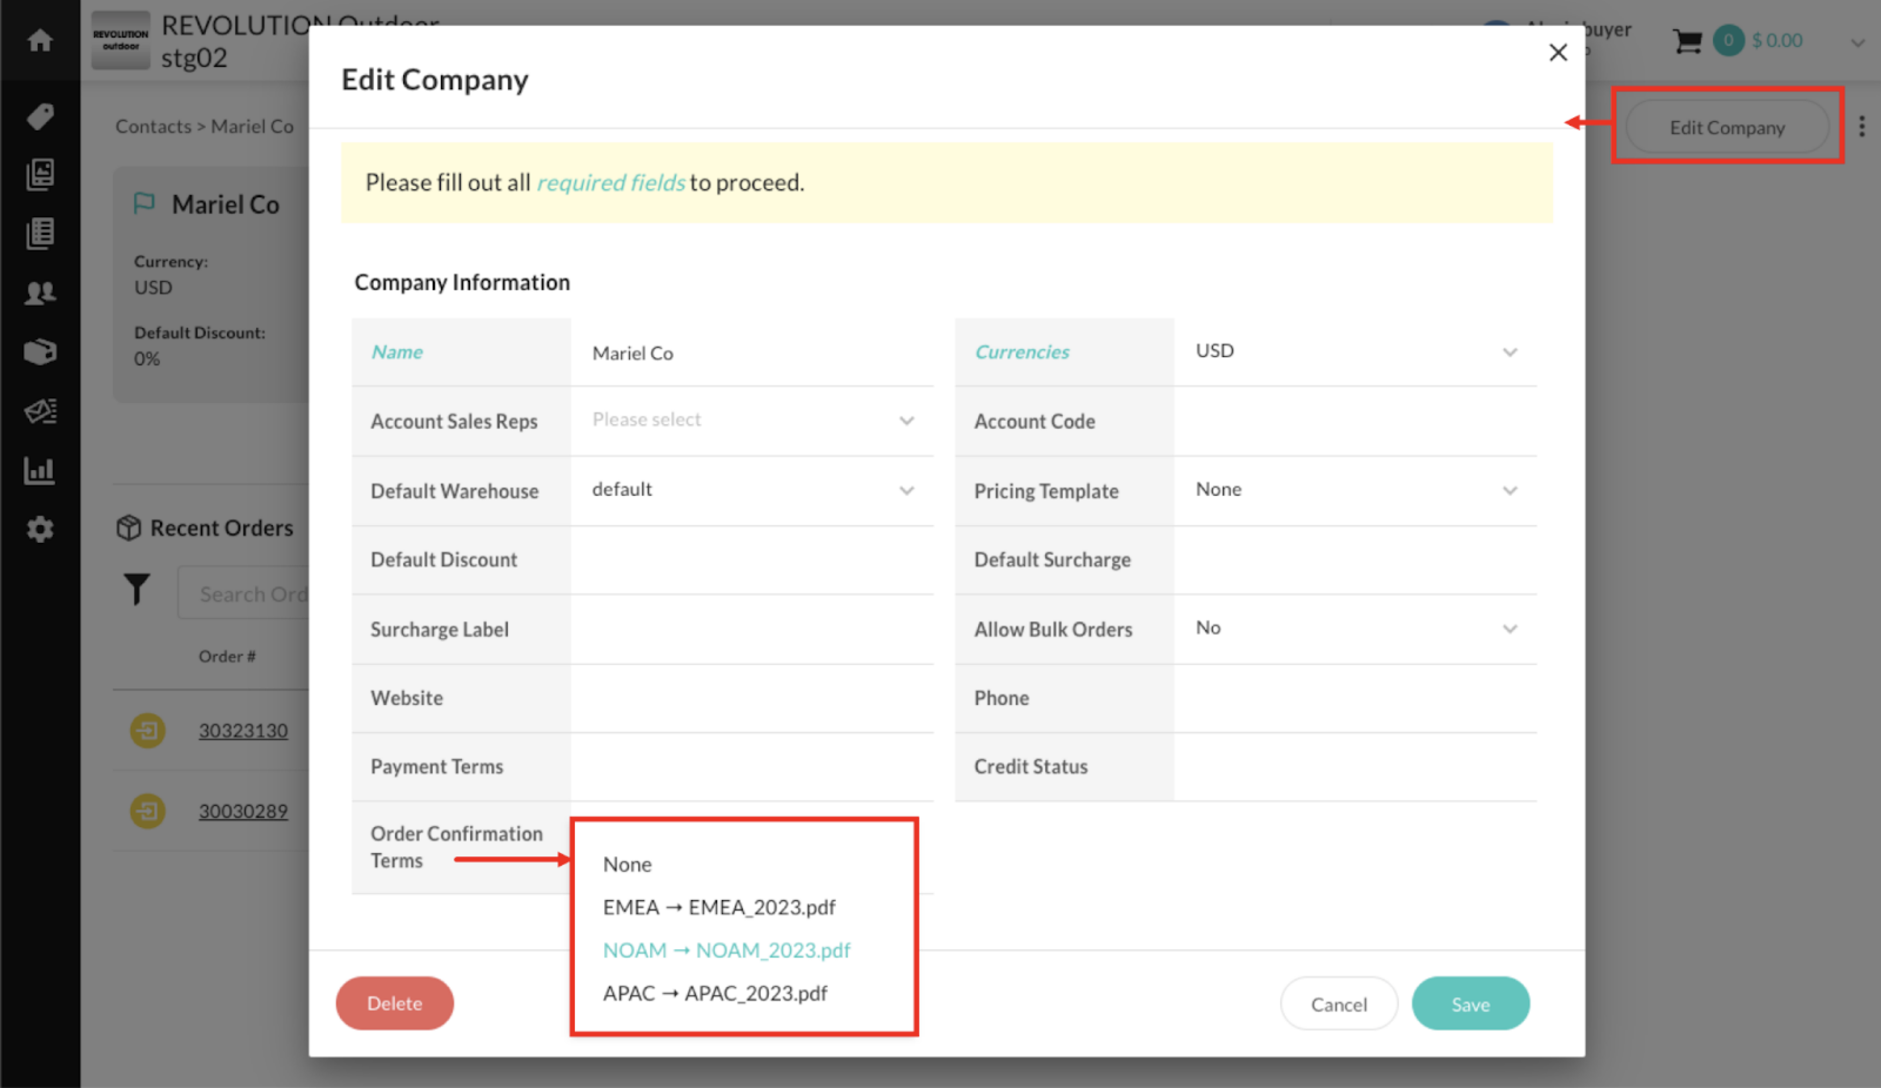Click the cart total $ 0.00
This screenshot has height=1088, width=1881.
[x=1776, y=41]
